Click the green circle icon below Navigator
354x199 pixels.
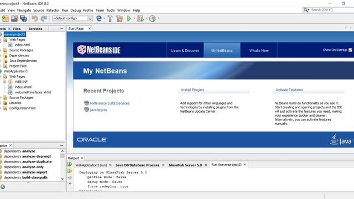click(3, 187)
